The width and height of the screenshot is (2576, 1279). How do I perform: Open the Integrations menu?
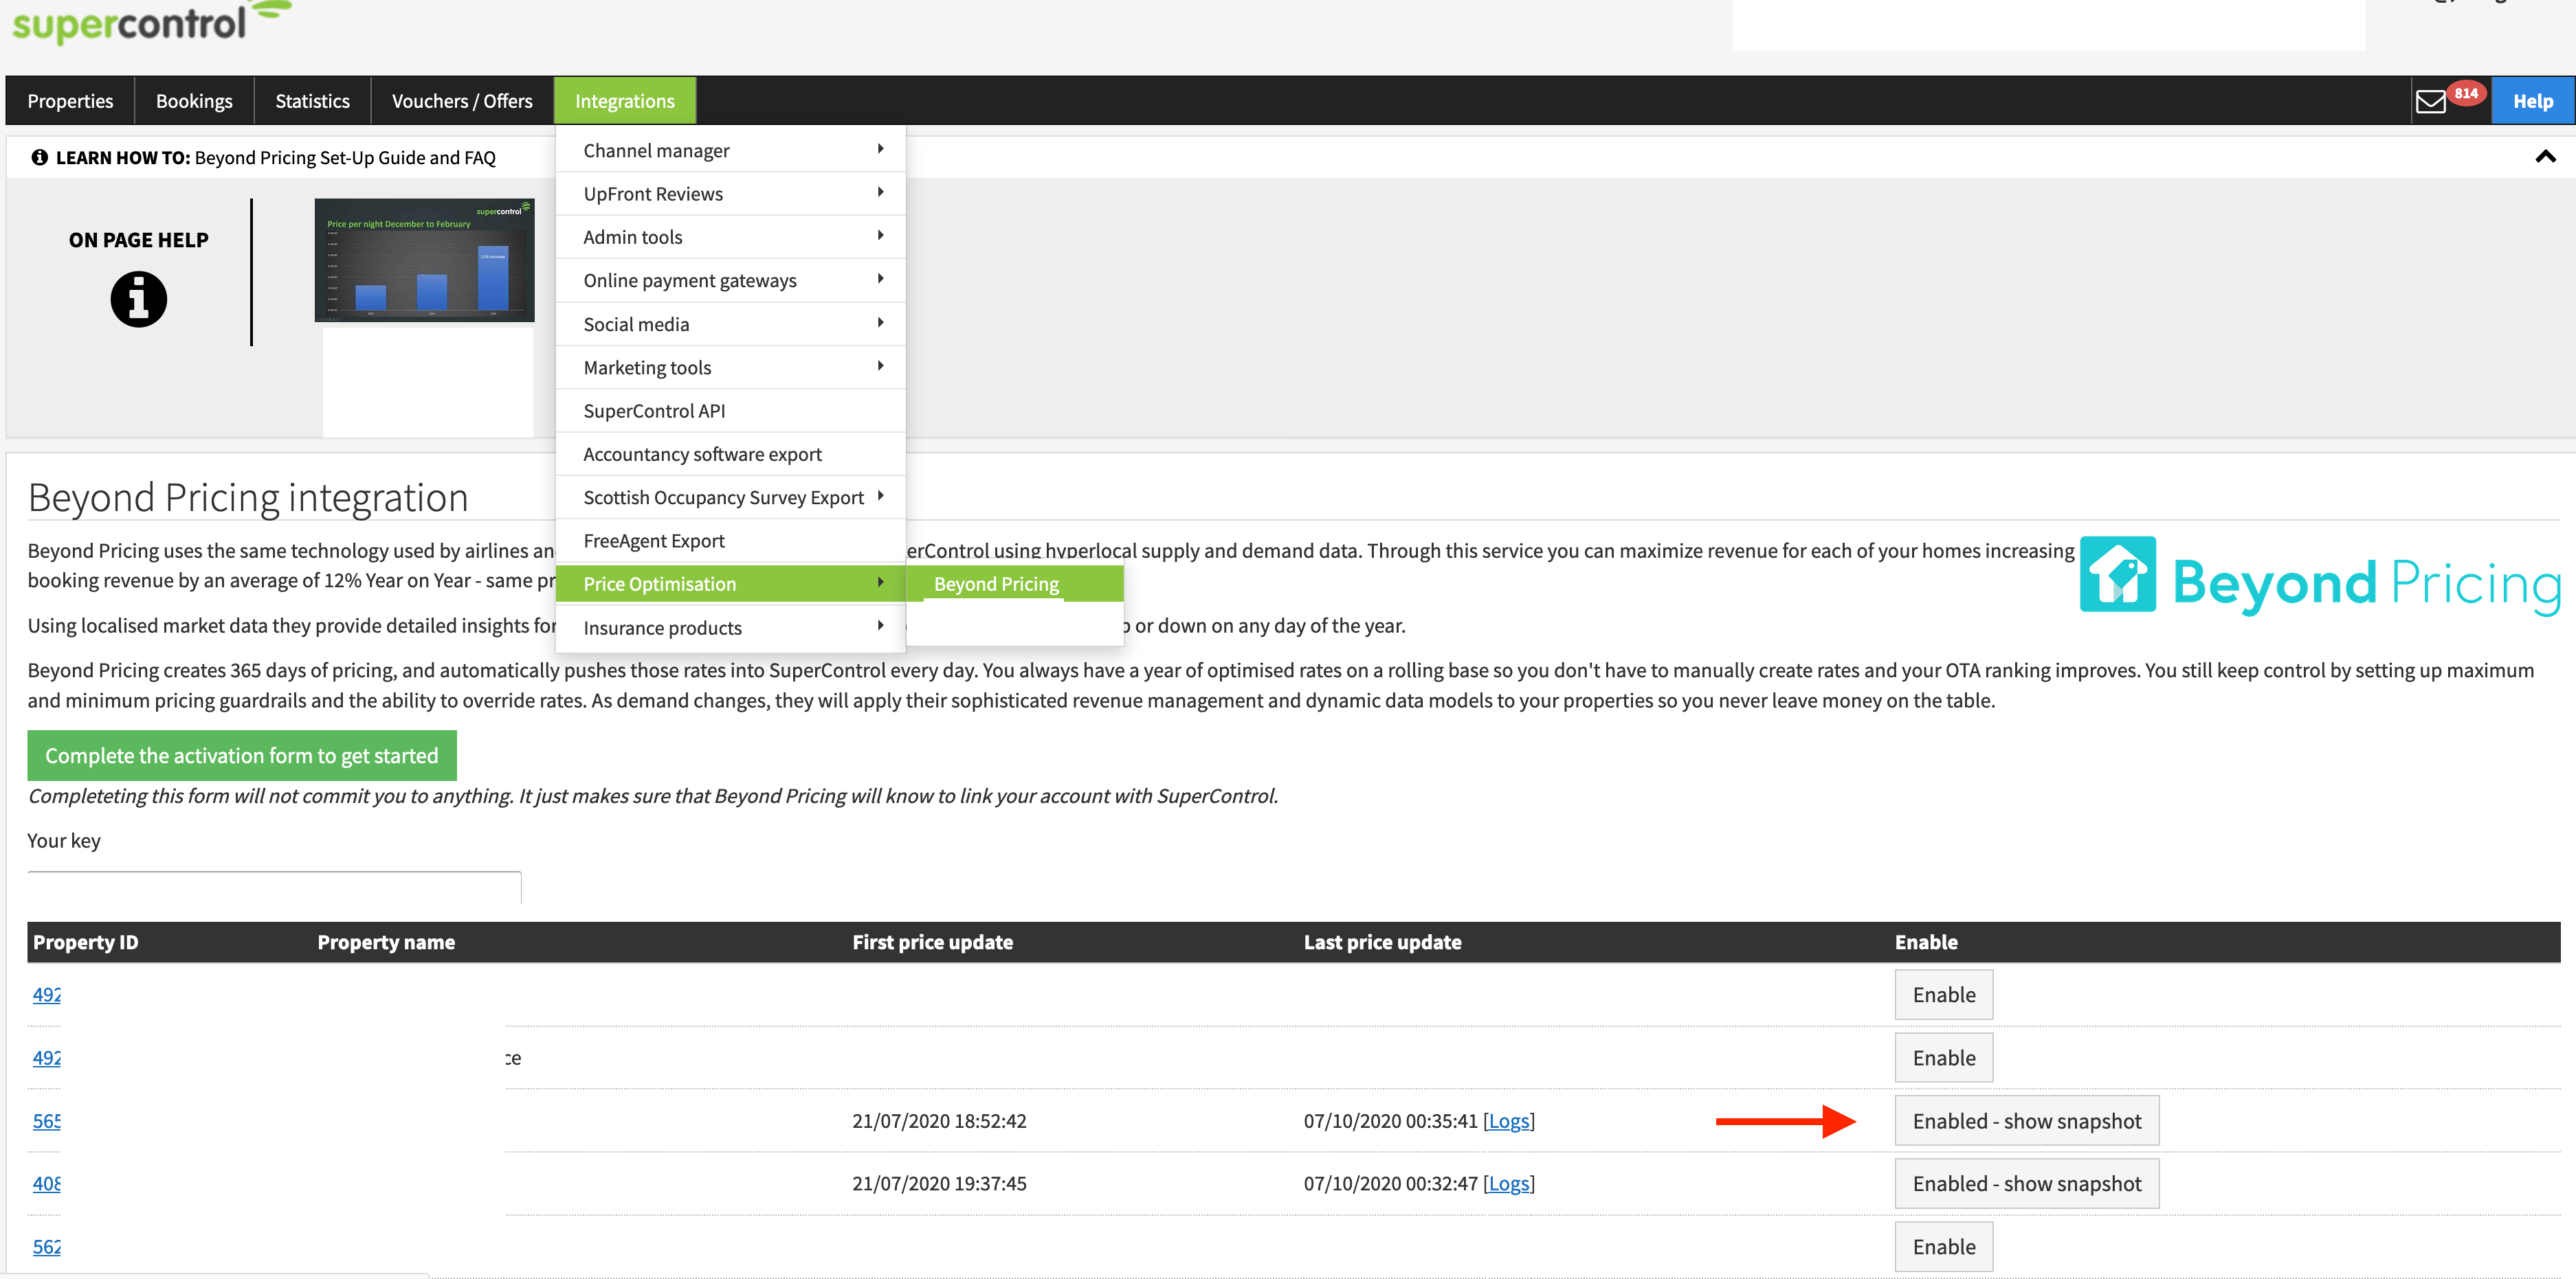click(x=625, y=101)
